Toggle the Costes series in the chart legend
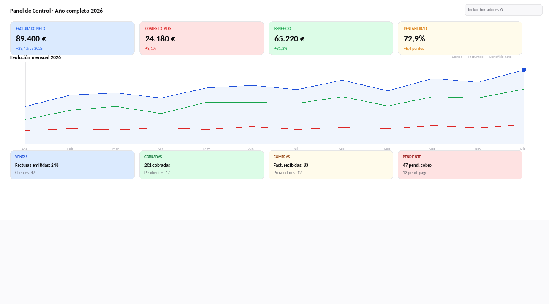Viewport: 549px width, 304px height. [455, 57]
